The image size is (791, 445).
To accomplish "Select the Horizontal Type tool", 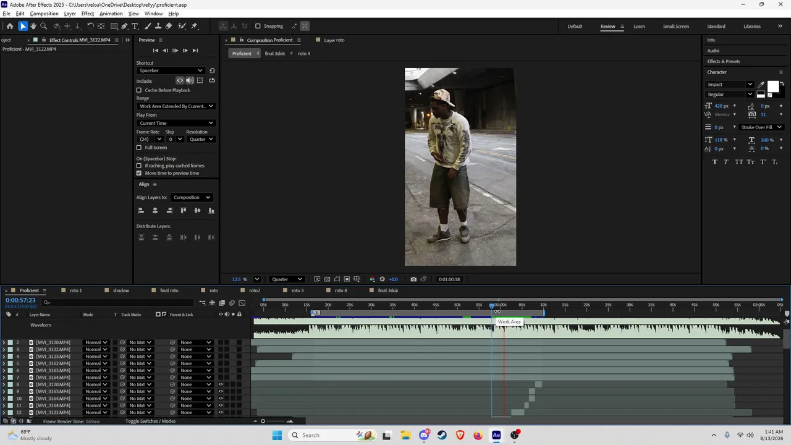I will [135, 26].
